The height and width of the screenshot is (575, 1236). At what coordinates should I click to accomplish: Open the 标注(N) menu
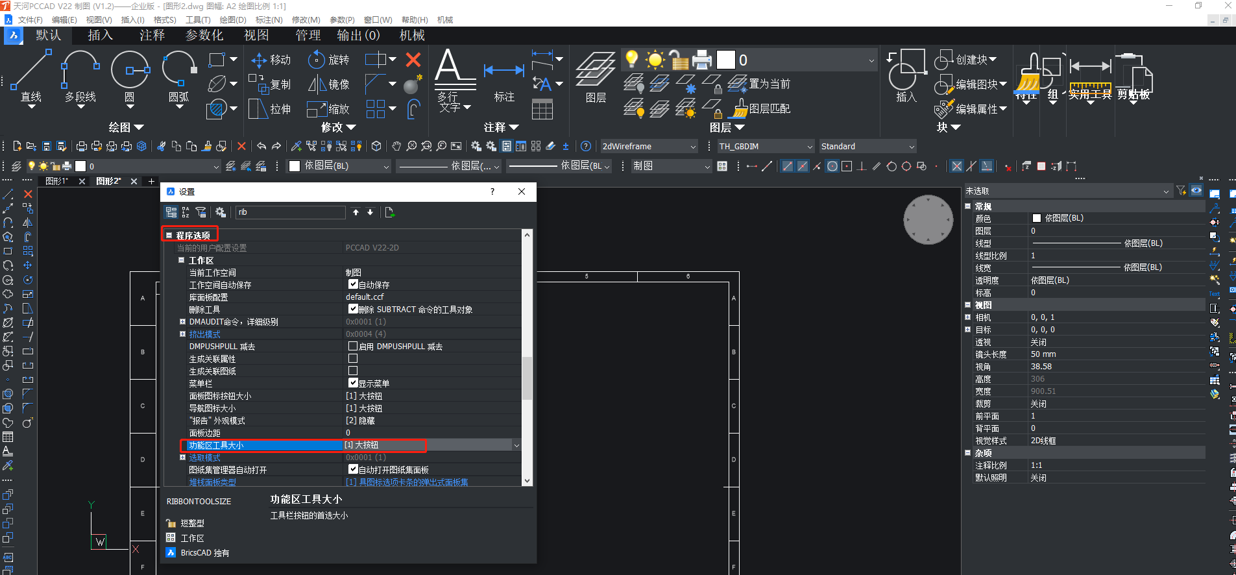[269, 20]
